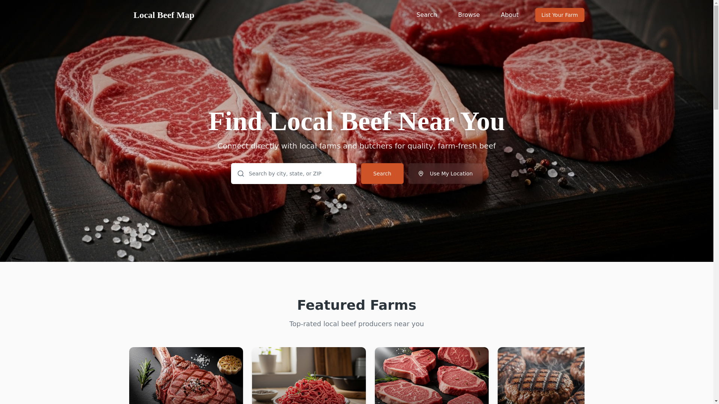719x404 pixels.
Task: Click the Featured Farms heading
Action: point(357,305)
